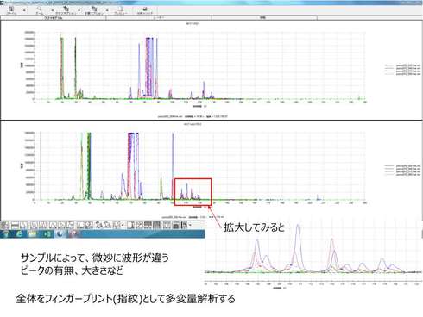
Task: Click the rightmost green toolbar icon
Action: click(x=145, y=9)
